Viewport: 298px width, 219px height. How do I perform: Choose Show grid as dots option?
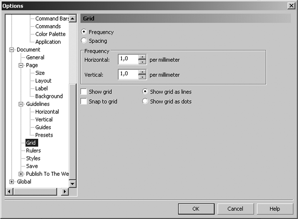[145, 101]
